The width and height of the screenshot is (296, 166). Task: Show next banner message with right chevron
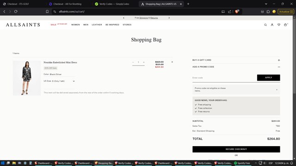169,18
